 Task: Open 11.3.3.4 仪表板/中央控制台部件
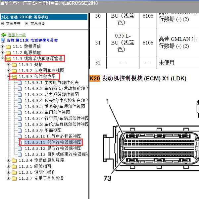57,100
